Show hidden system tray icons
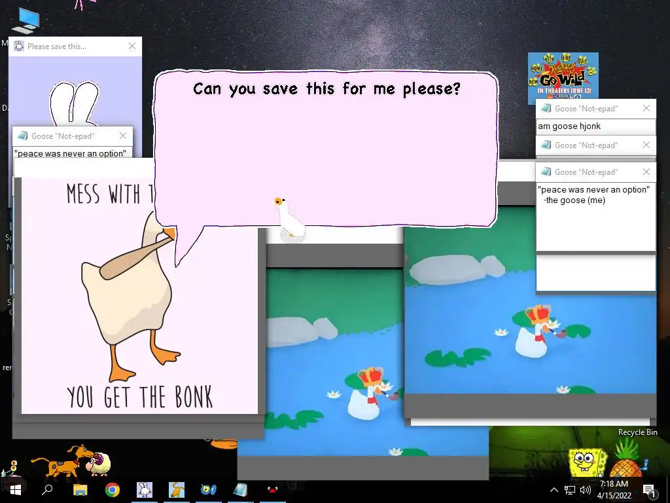 554,490
